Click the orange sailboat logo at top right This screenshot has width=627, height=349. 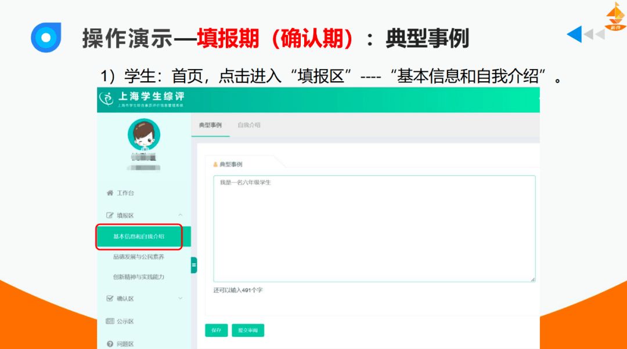[x=615, y=16]
